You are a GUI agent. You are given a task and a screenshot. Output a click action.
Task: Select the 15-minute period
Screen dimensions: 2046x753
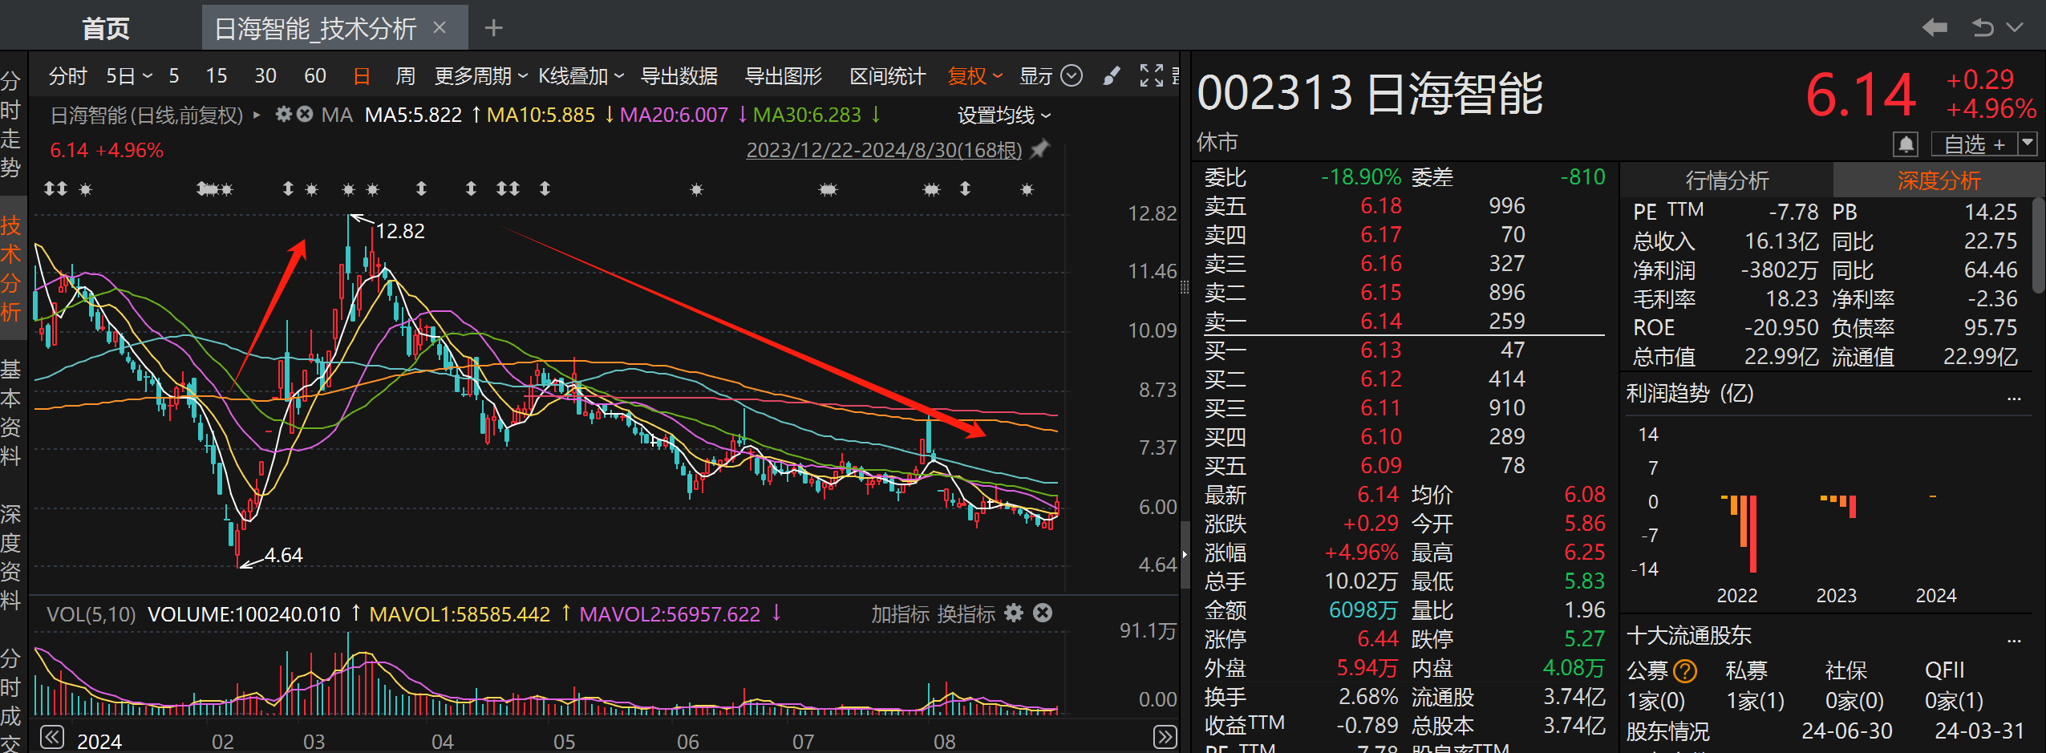point(217,76)
